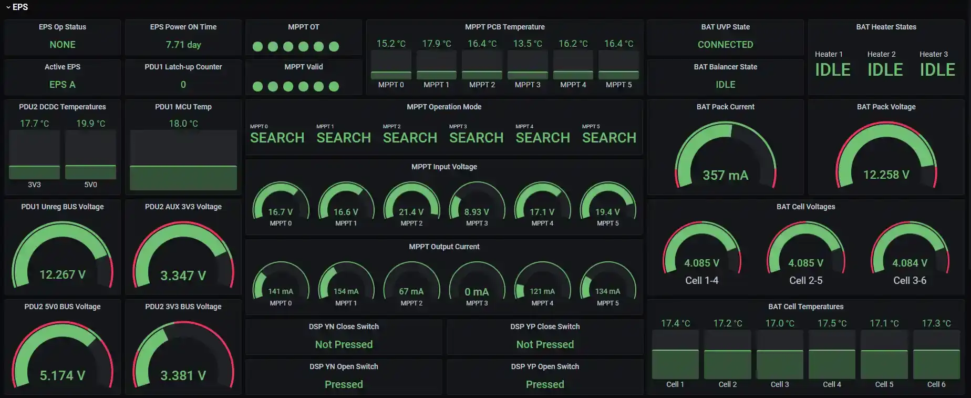This screenshot has width=971, height=398.
Task: Click the 3V3 DCDC temperature bar
Action: [34, 155]
